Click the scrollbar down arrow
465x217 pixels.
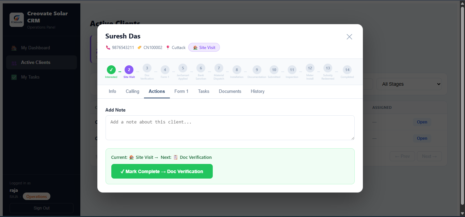462,214
